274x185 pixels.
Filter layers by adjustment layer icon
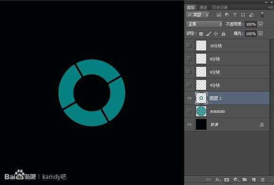coord(227,15)
